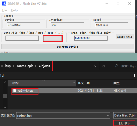Click the 打开(O) open button
The width and height of the screenshot is (137, 126).
tap(124, 123)
